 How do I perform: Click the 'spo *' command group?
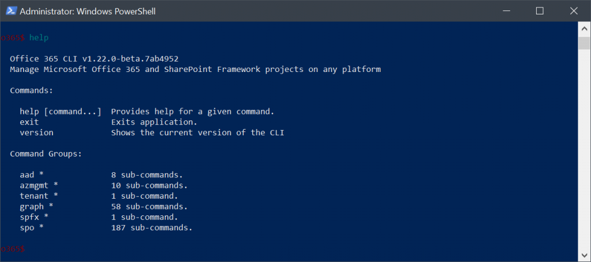pos(32,227)
